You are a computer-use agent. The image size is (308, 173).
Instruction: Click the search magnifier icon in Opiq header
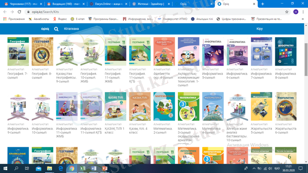coord(56,29)
